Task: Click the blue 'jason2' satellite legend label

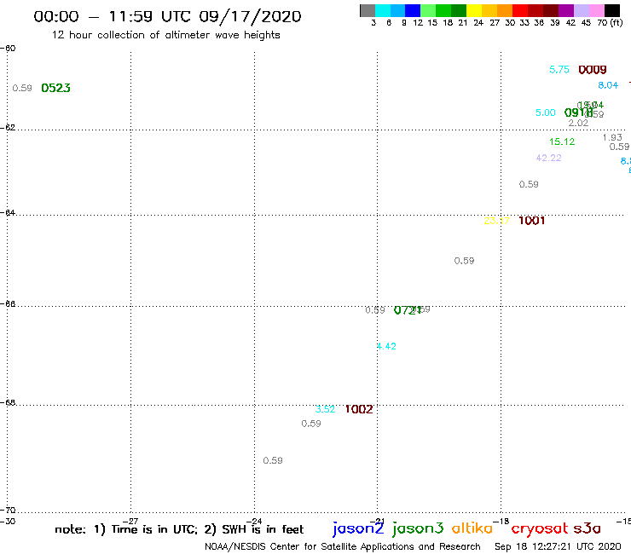Action: pos(358,528)
